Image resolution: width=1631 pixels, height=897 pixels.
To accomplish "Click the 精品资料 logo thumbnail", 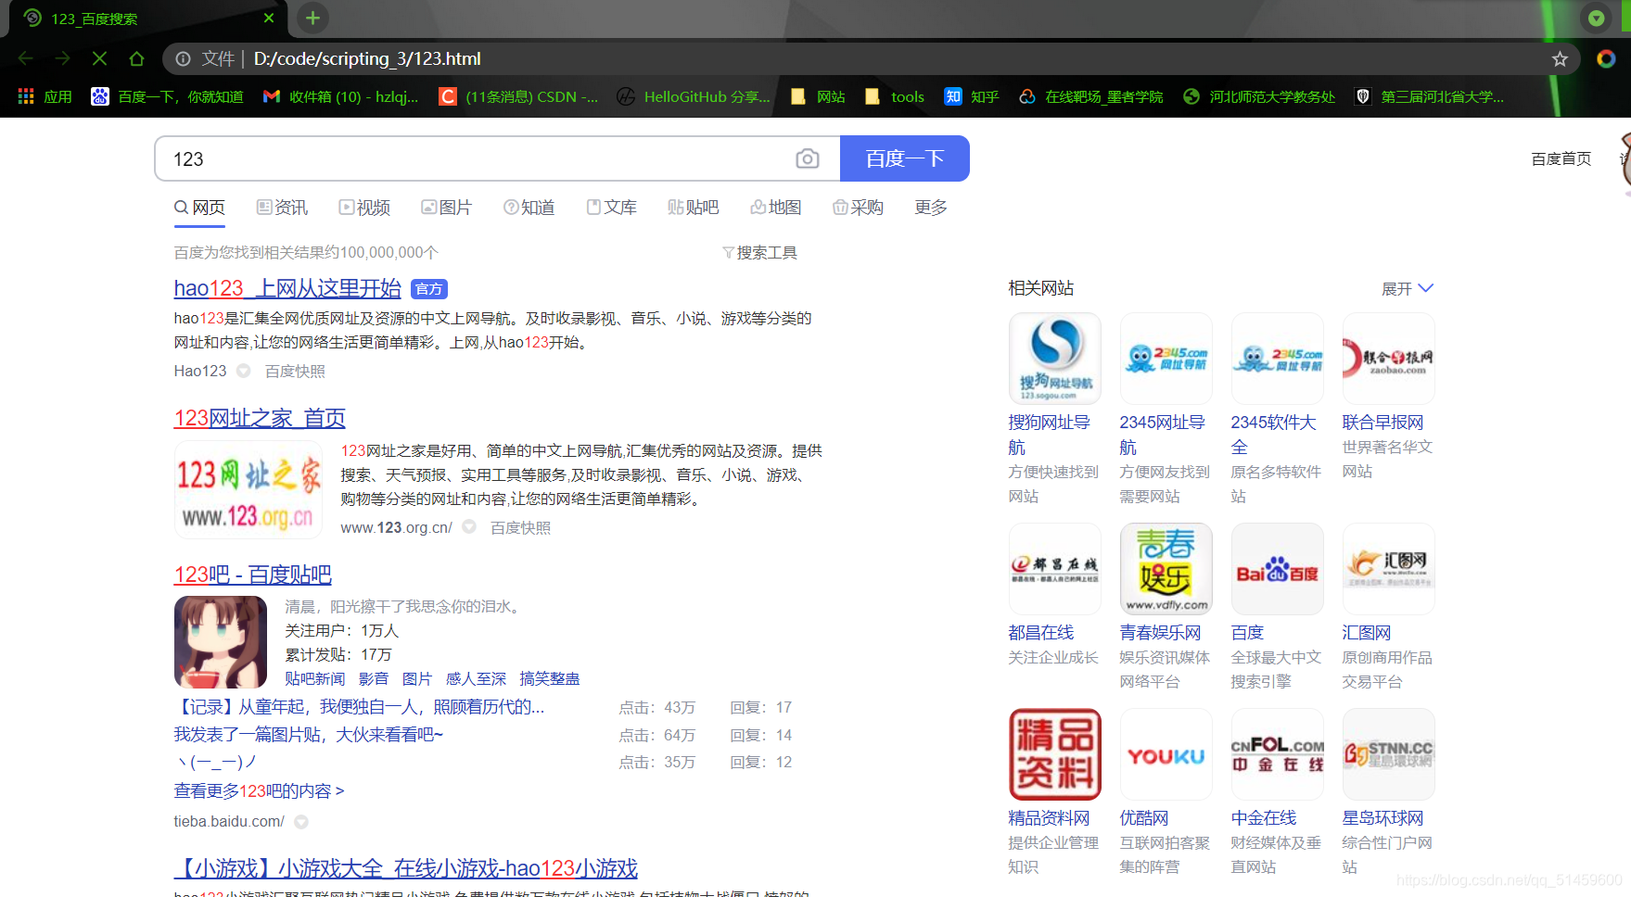I will coord(1055,754).
